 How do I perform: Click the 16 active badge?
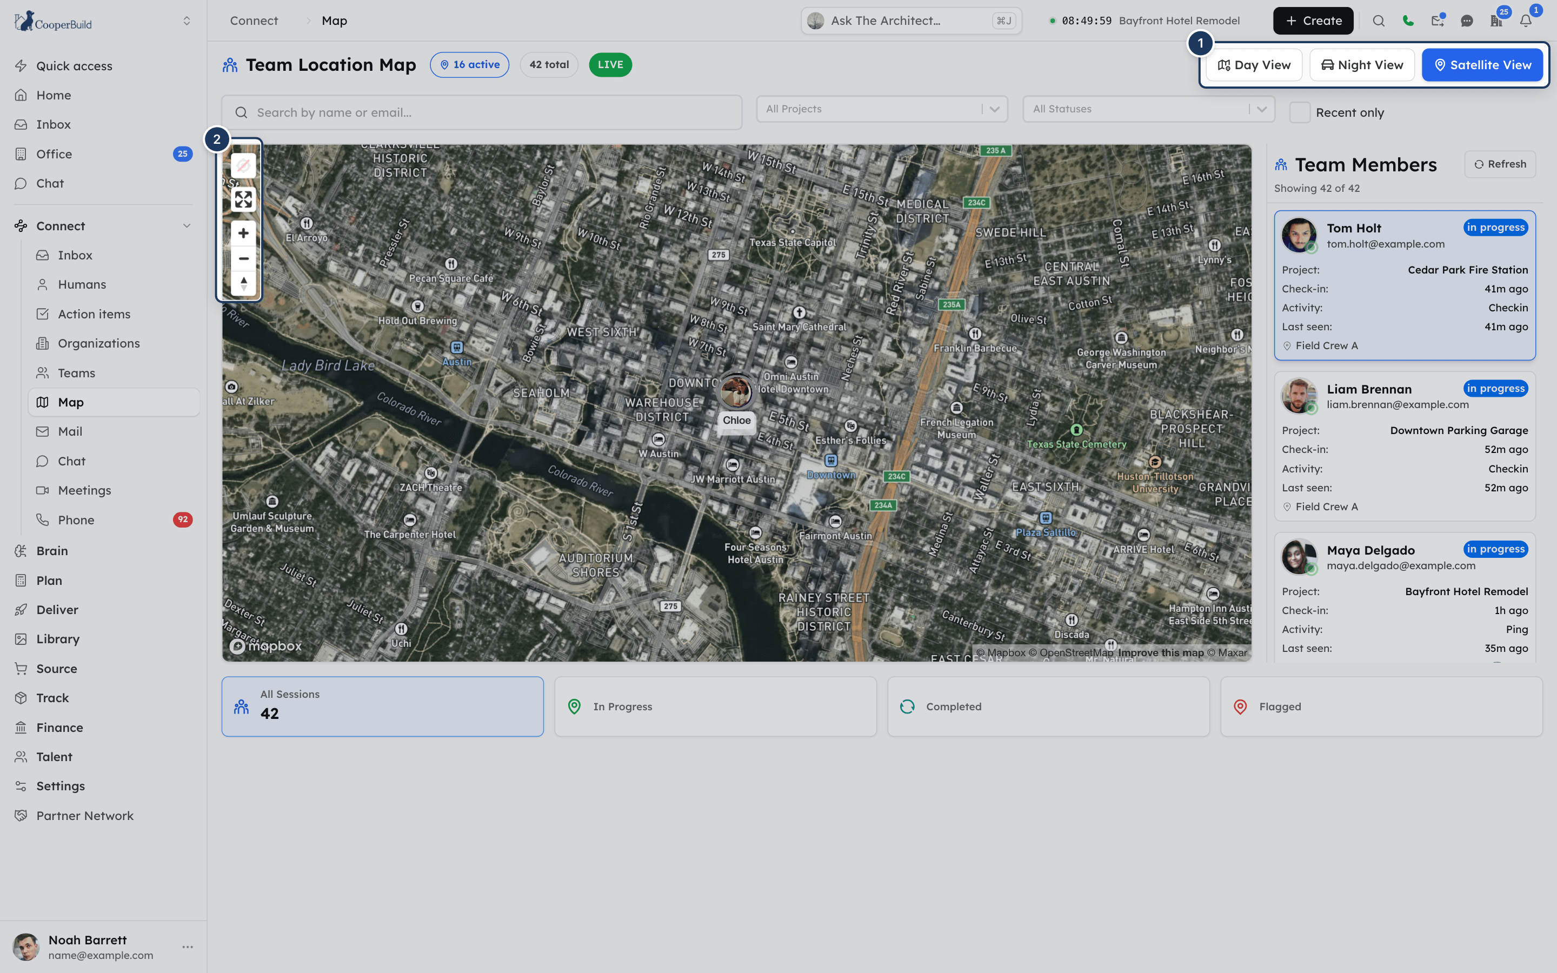pyautogui.click(x=469, y=64)
